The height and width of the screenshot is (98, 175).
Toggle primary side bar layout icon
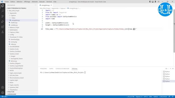[150, 2]
